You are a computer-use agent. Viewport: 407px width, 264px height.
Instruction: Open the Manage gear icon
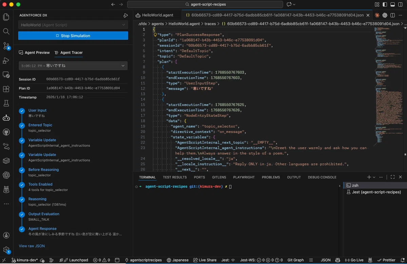6,250
